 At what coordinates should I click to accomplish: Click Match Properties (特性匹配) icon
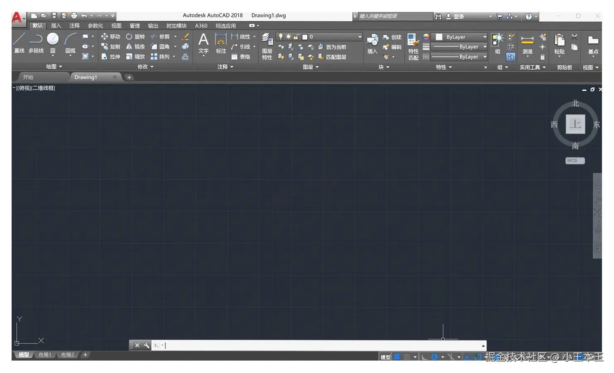tap(413, 46)
